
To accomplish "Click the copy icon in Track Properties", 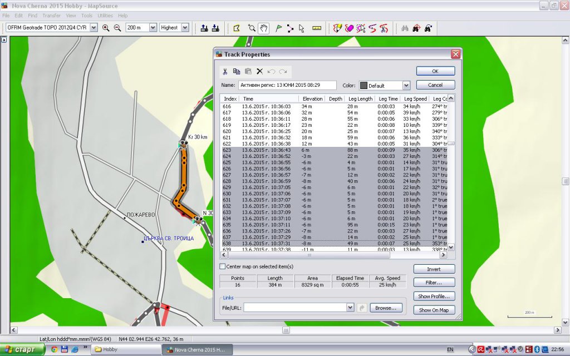I will [237, 71].
